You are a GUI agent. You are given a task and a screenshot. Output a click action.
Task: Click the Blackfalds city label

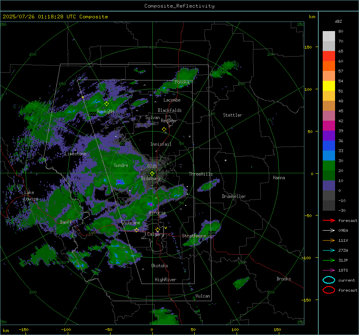click(x=170, y=110)
